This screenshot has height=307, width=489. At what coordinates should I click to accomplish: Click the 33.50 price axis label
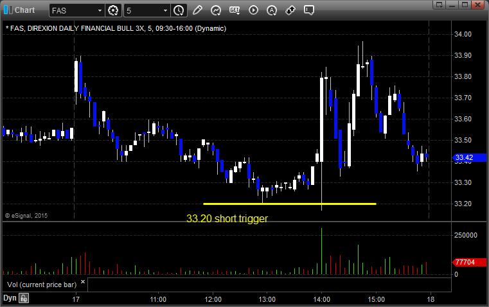tap(463, 140)
